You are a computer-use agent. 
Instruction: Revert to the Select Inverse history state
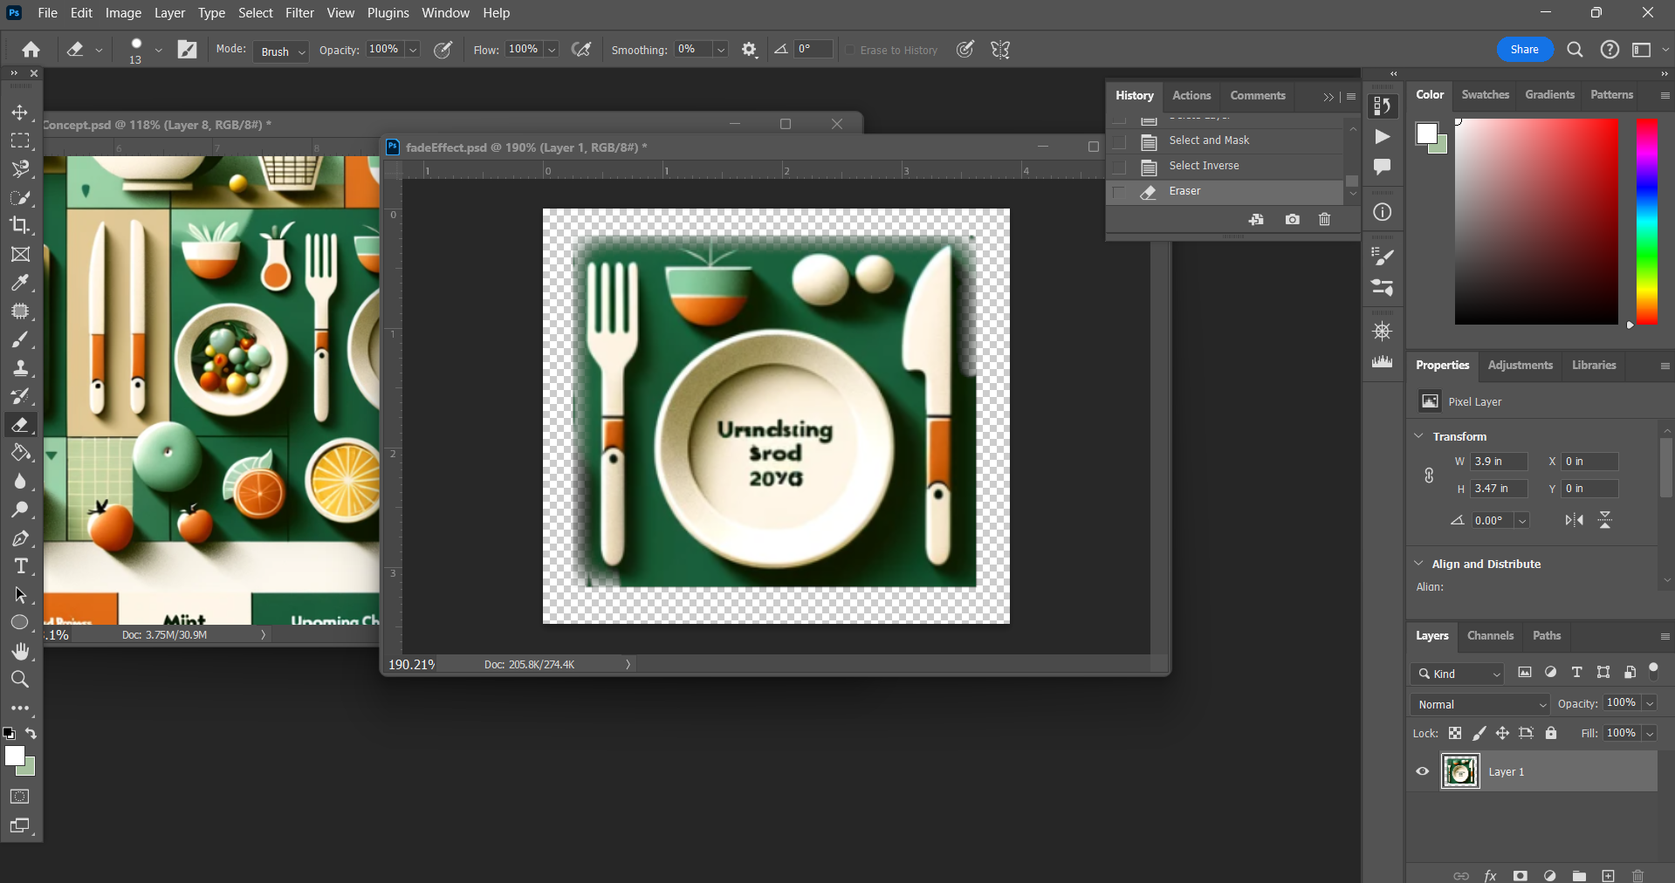click(x=1203, y=166)
